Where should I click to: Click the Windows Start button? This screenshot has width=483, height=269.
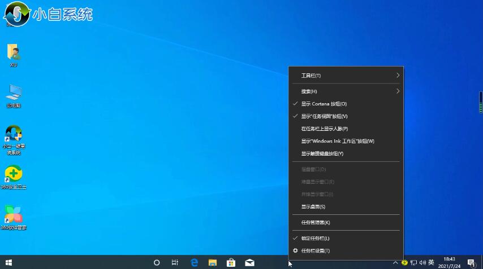(8, 262)
